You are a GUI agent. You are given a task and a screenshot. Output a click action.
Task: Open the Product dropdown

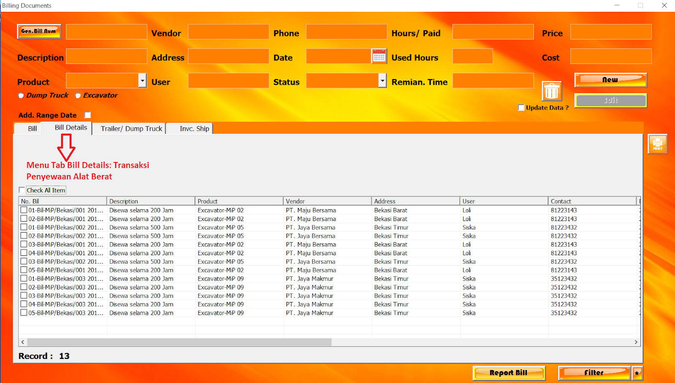coord(142,81)
